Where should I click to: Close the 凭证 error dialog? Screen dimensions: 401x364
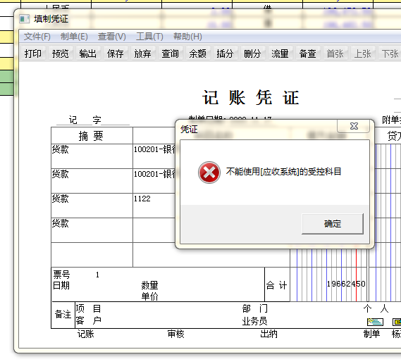point(354,126)
